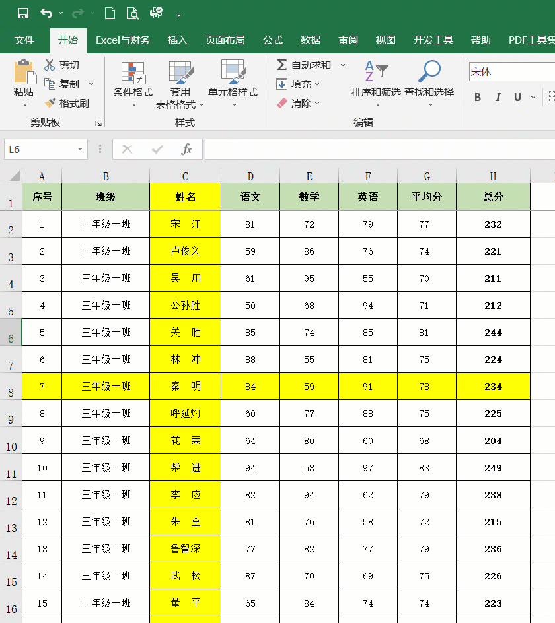The width and height of the screenshot is (555, 623).
Task: Select the cell containing 公孙胜
Action: click(186, 305)
